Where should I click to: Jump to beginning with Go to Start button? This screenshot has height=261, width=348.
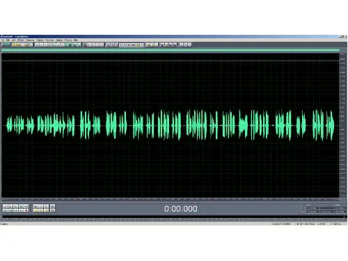pos(5,210)
